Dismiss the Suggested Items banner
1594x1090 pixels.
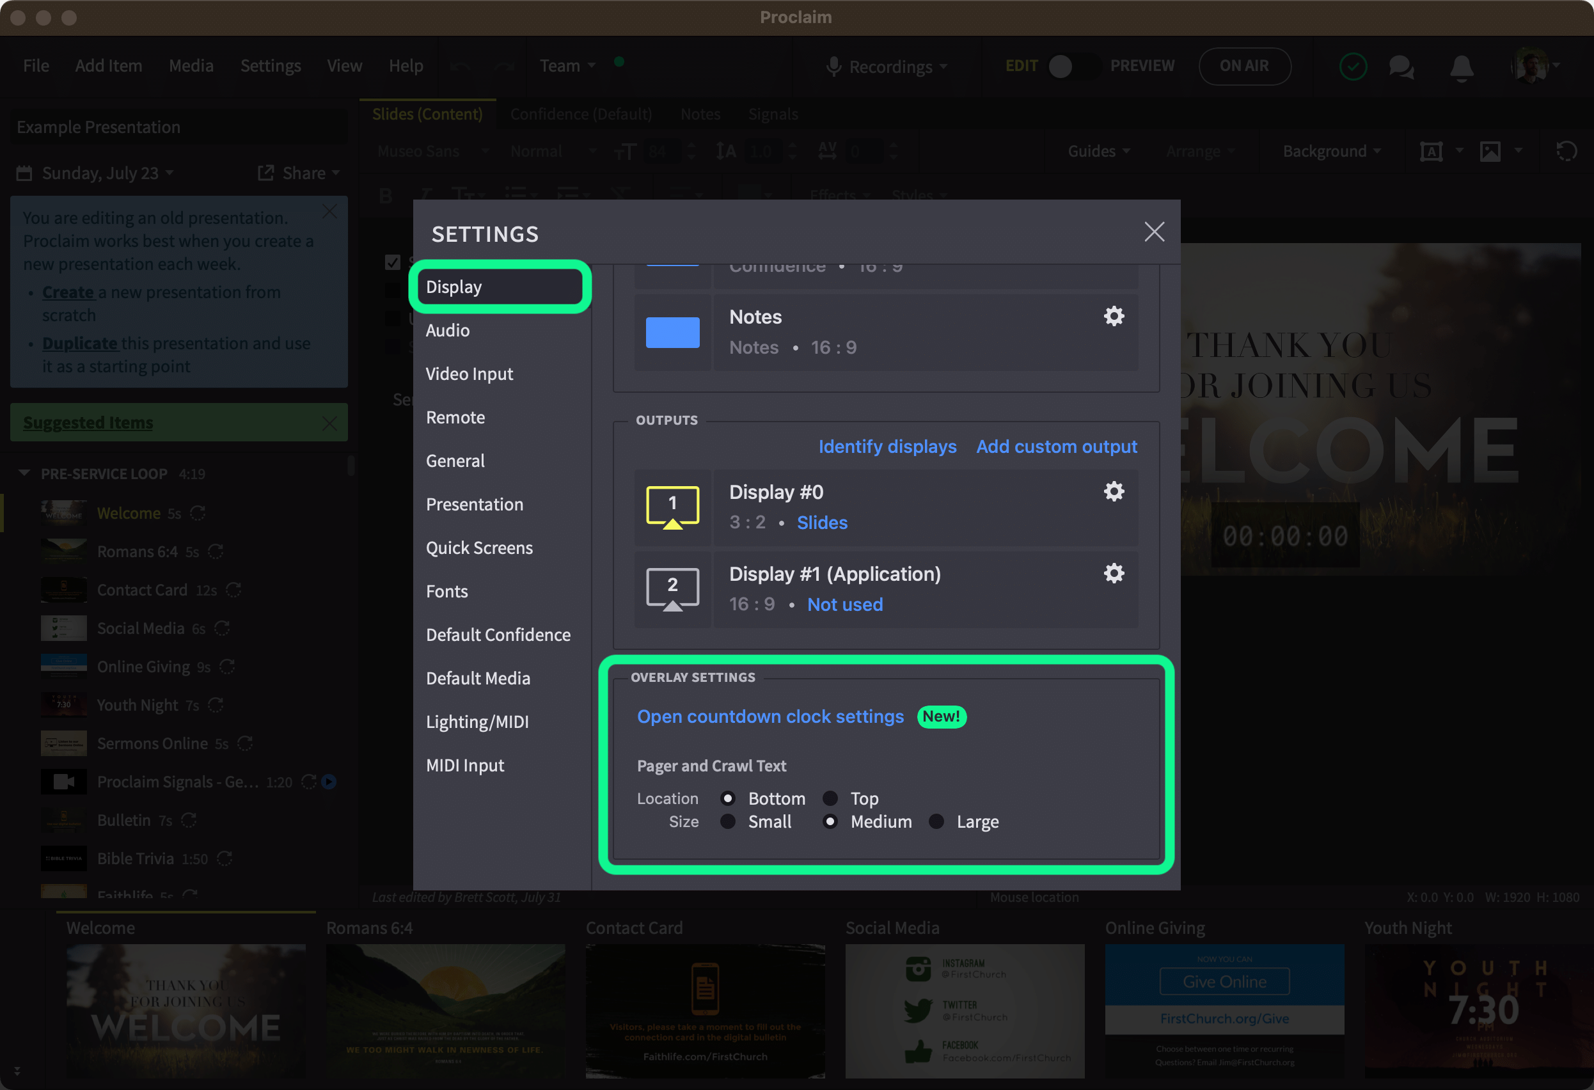point(330,423)
